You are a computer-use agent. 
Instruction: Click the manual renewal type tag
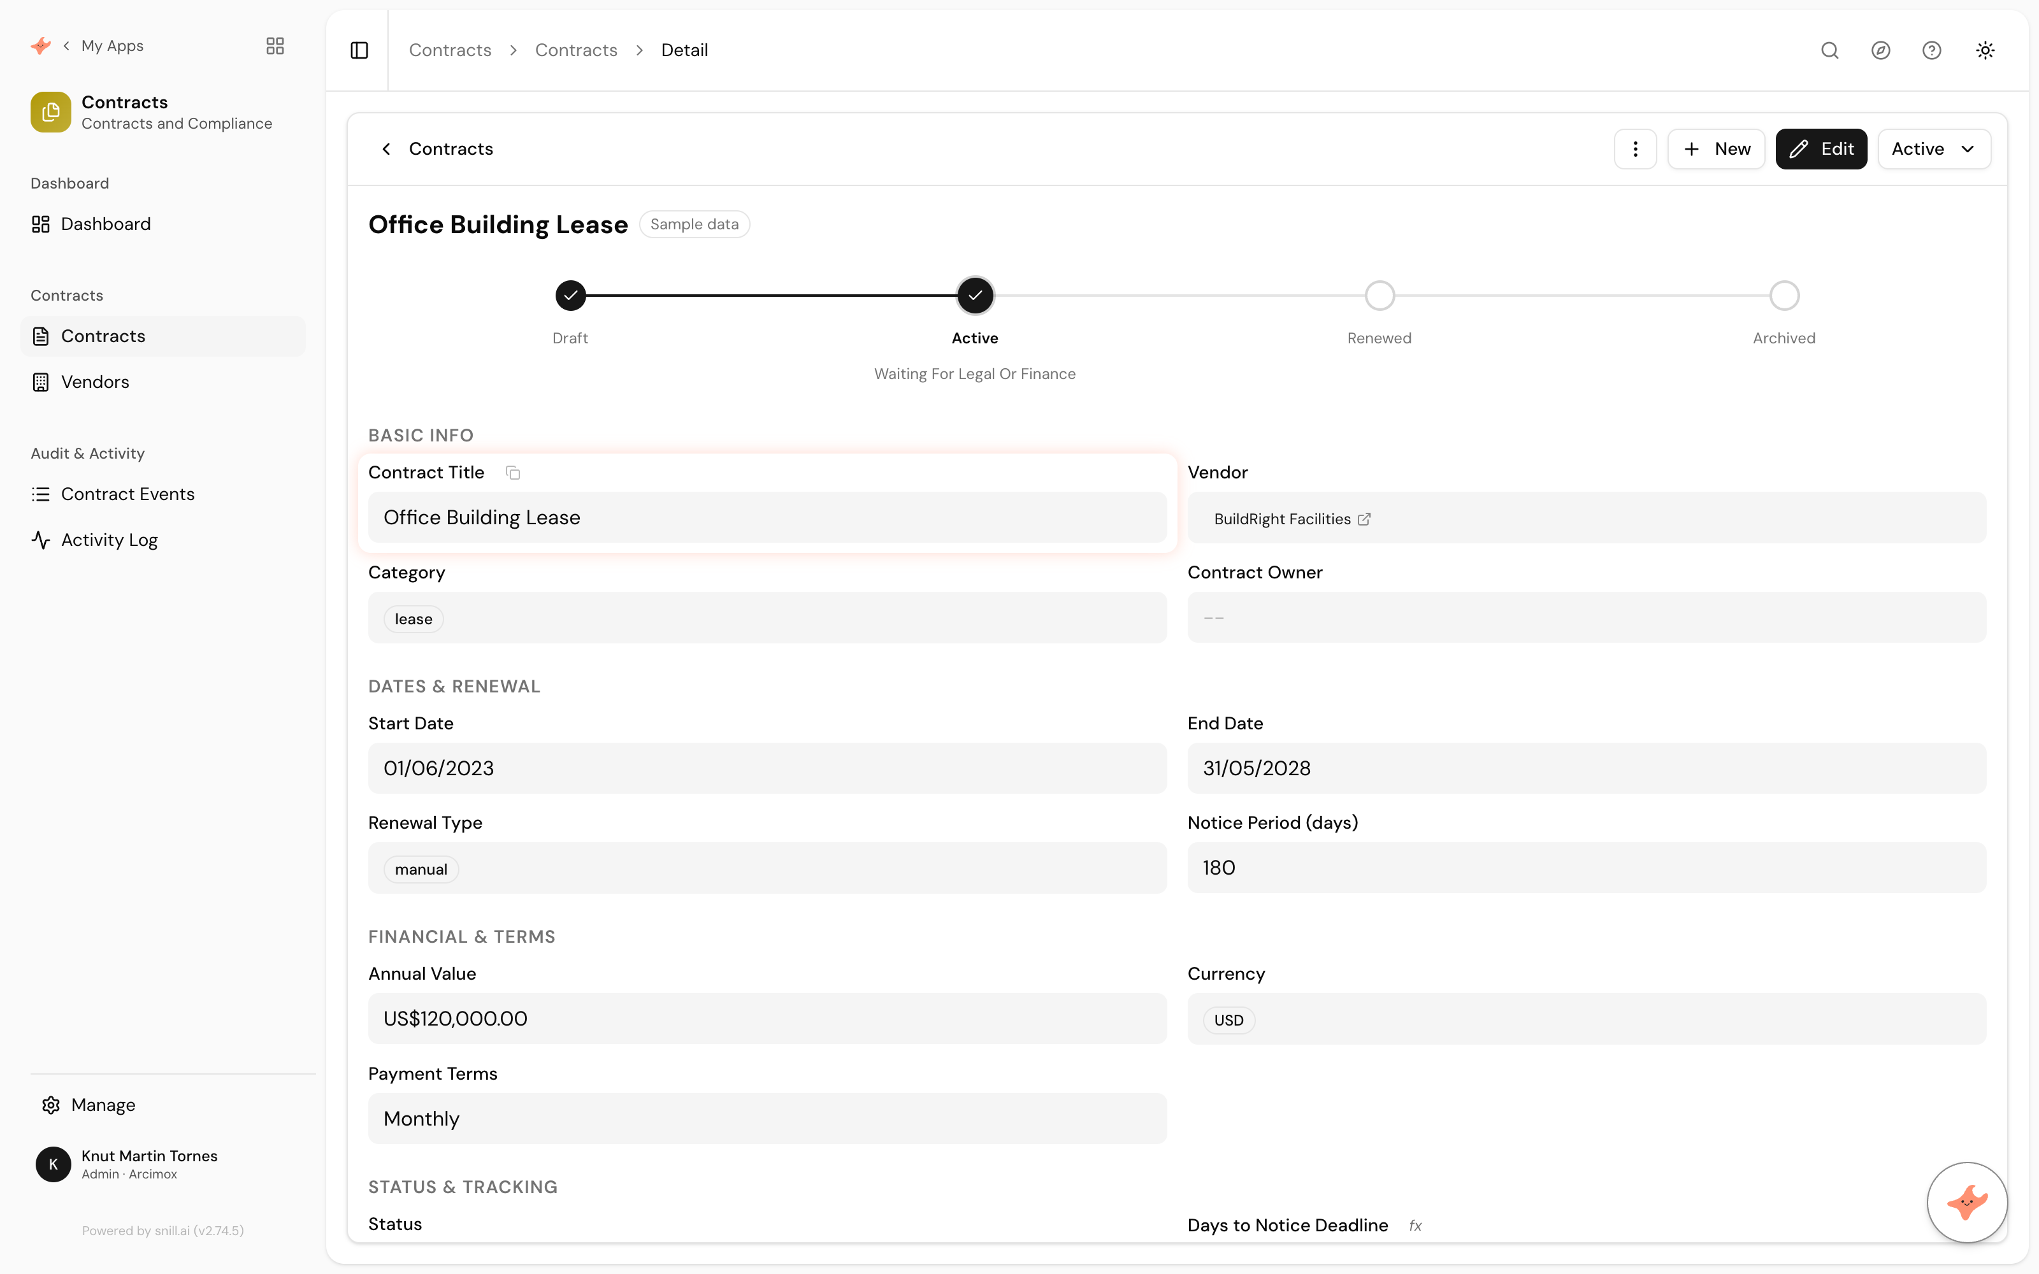(x=421, y=870)
